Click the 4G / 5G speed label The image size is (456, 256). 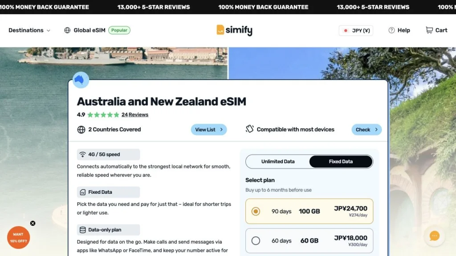[x=104, y=154]
